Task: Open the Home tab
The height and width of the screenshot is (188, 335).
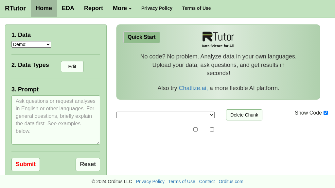Action: 44,8
